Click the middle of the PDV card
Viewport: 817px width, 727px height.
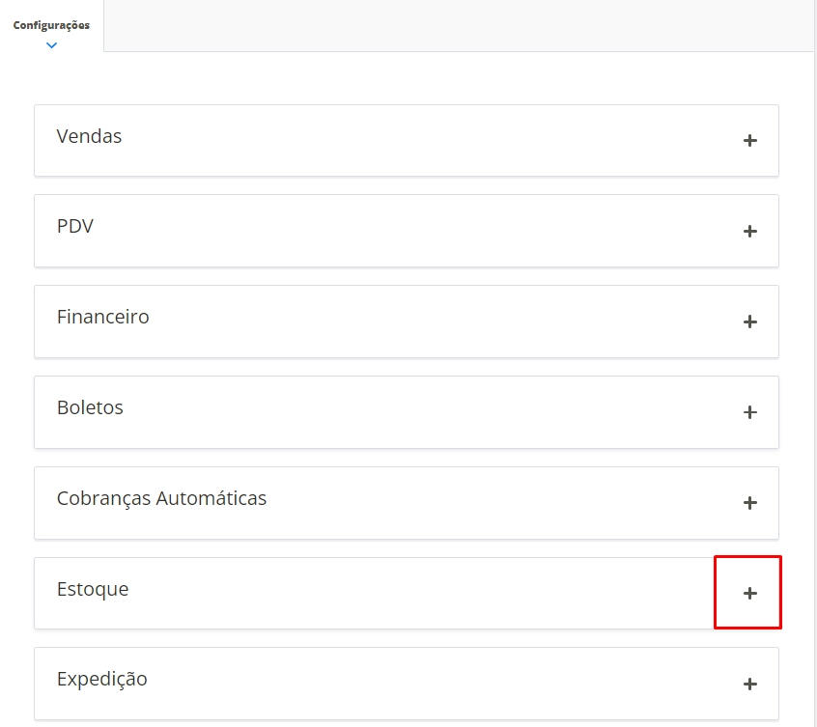click(x=406, y=231)
